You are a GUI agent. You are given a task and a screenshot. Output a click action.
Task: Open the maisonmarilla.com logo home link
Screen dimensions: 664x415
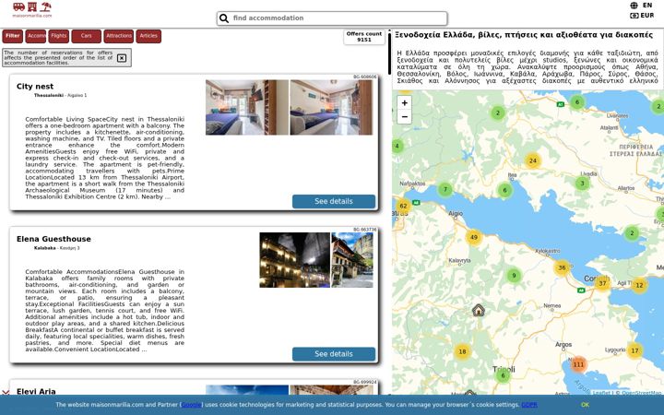[32, 10]
